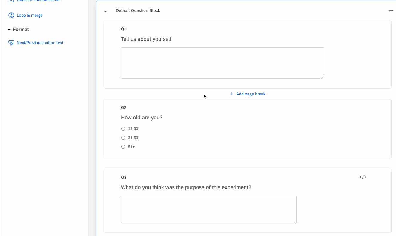Click into the Q1 answer text area
396x236 pixels.
point(222,63)
